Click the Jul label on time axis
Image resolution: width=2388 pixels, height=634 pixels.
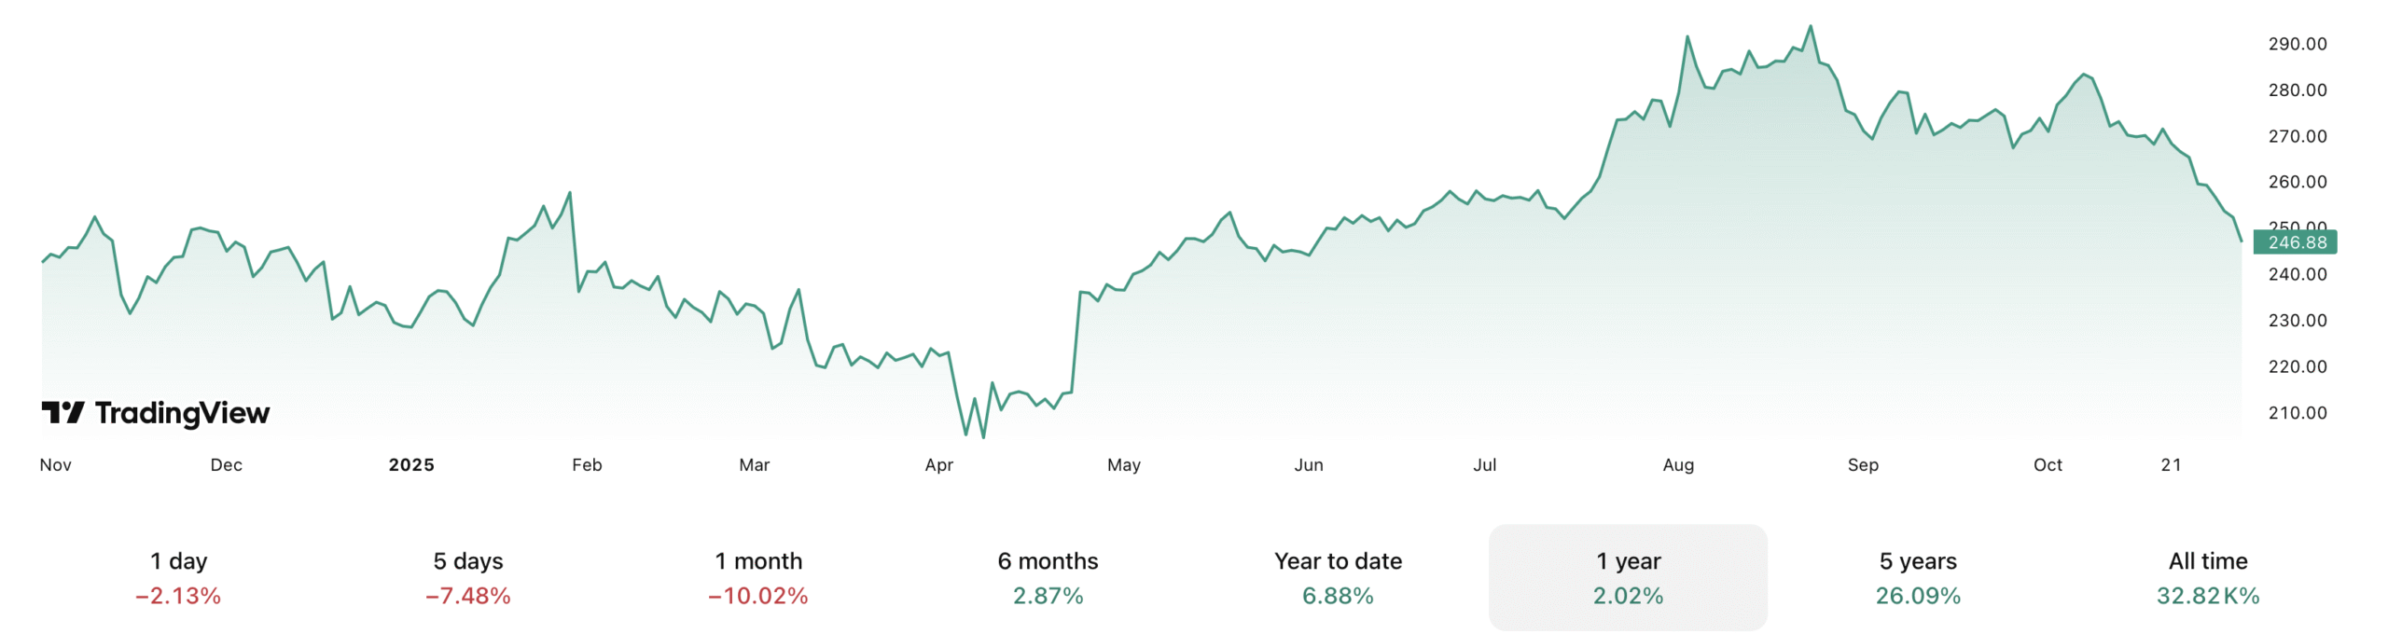point(1484,464)
